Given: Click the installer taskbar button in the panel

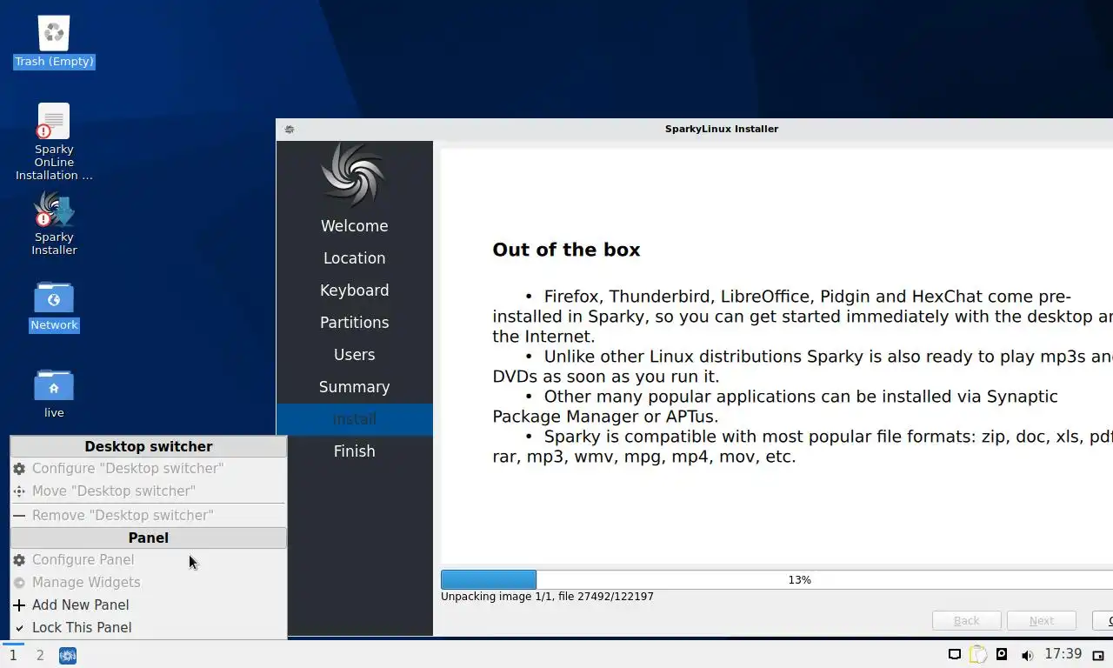Looking at the screenshot, I should click(68, 655).
